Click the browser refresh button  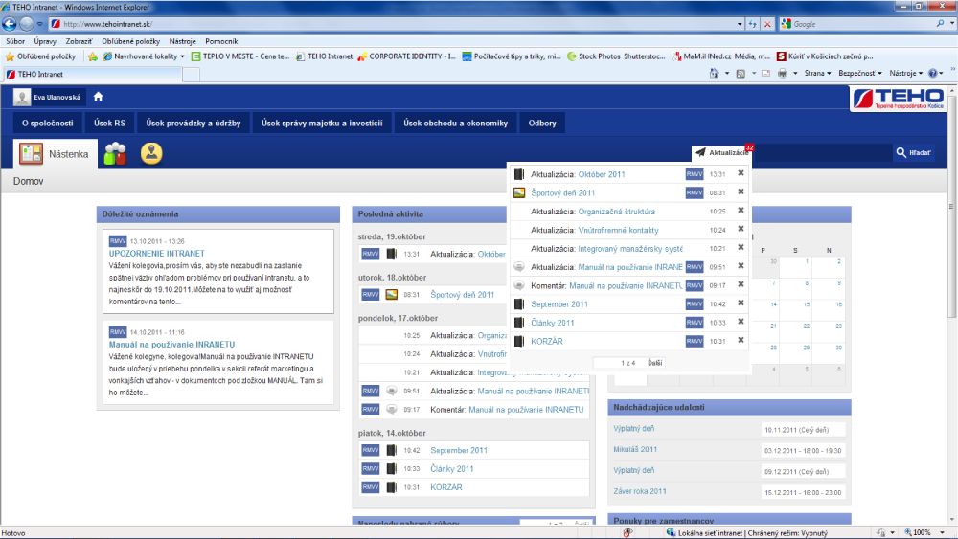click(749, 24)
